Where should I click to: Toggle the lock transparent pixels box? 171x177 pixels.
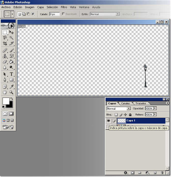(116, 115)
